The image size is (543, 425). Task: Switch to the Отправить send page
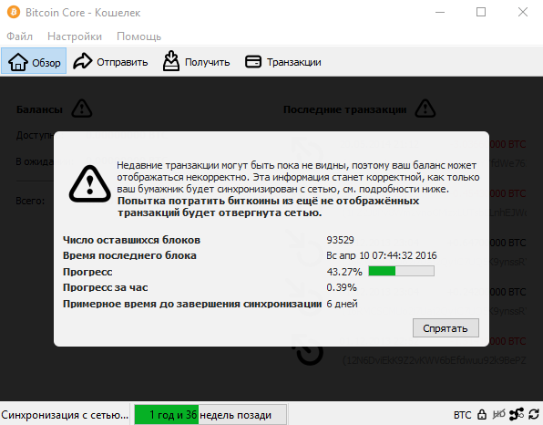pos(110,62)
